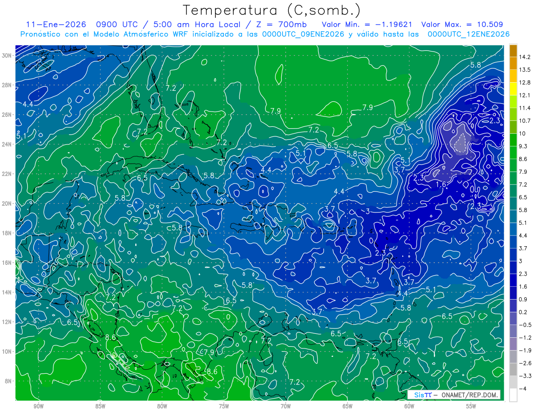Image resolution: width=534 pixels, height=412 pixels.
Task: Click the "SisTT - ONAMET/REP.DOM." credit box
Action: pyautogui.click(x=453, y=395)
